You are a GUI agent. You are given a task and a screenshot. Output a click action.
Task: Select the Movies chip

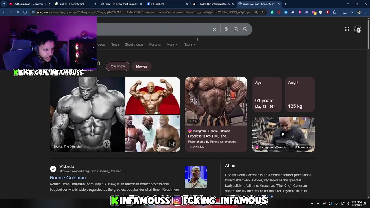click(x=141, y=66)
